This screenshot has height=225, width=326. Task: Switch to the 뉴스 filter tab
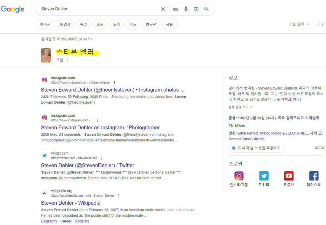[83, 24]
